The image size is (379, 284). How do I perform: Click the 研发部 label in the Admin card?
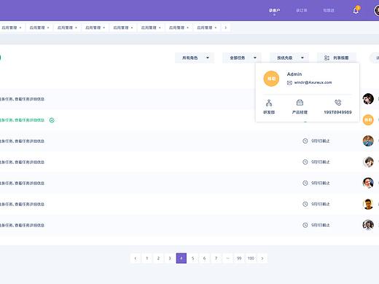point(269,112)
